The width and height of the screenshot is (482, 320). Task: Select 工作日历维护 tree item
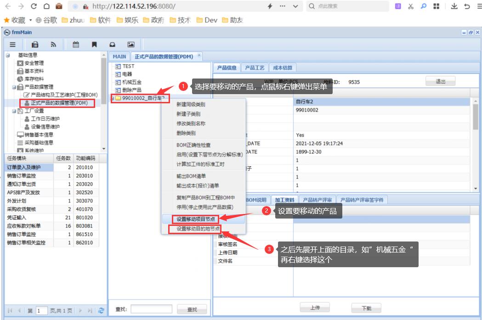(45, 119)
